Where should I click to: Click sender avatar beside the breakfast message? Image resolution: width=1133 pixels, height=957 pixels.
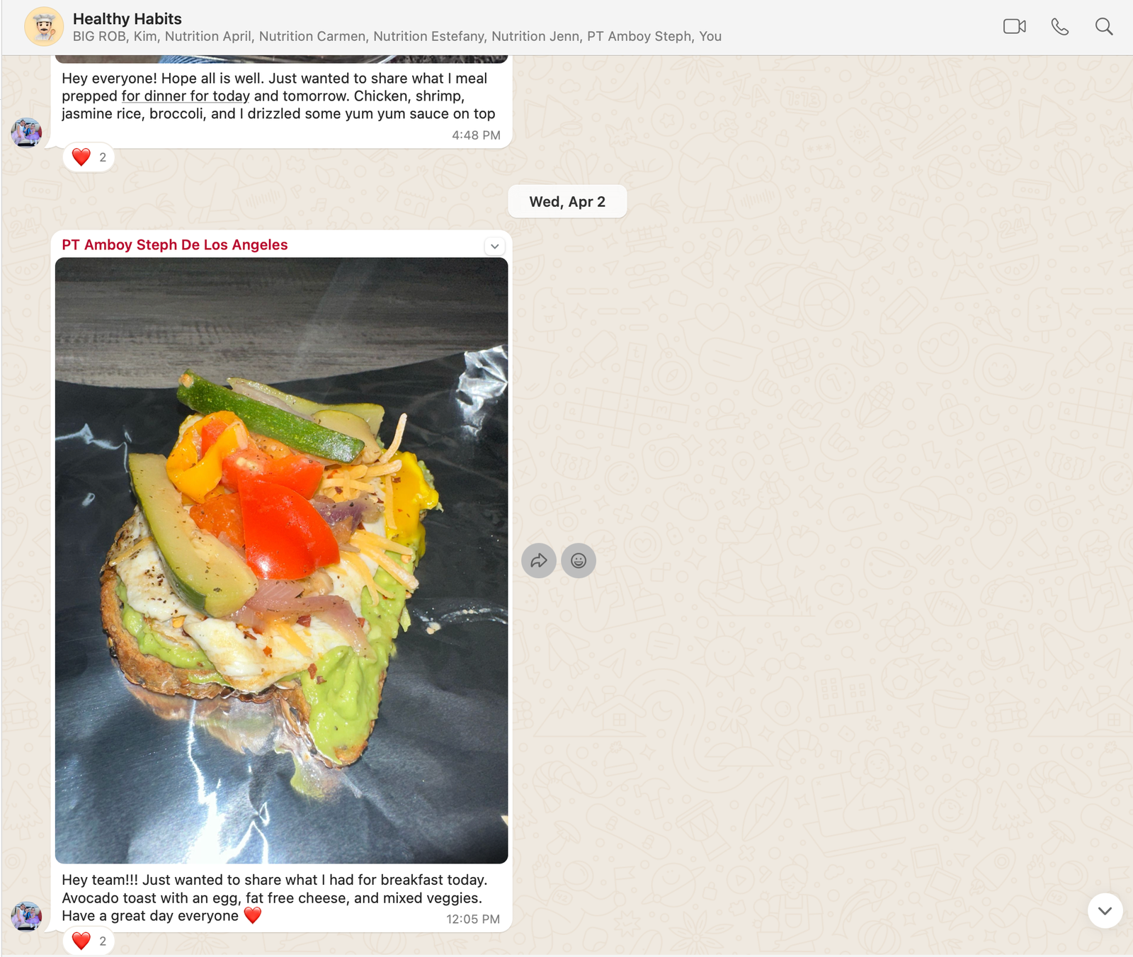(x=26, y=916)
